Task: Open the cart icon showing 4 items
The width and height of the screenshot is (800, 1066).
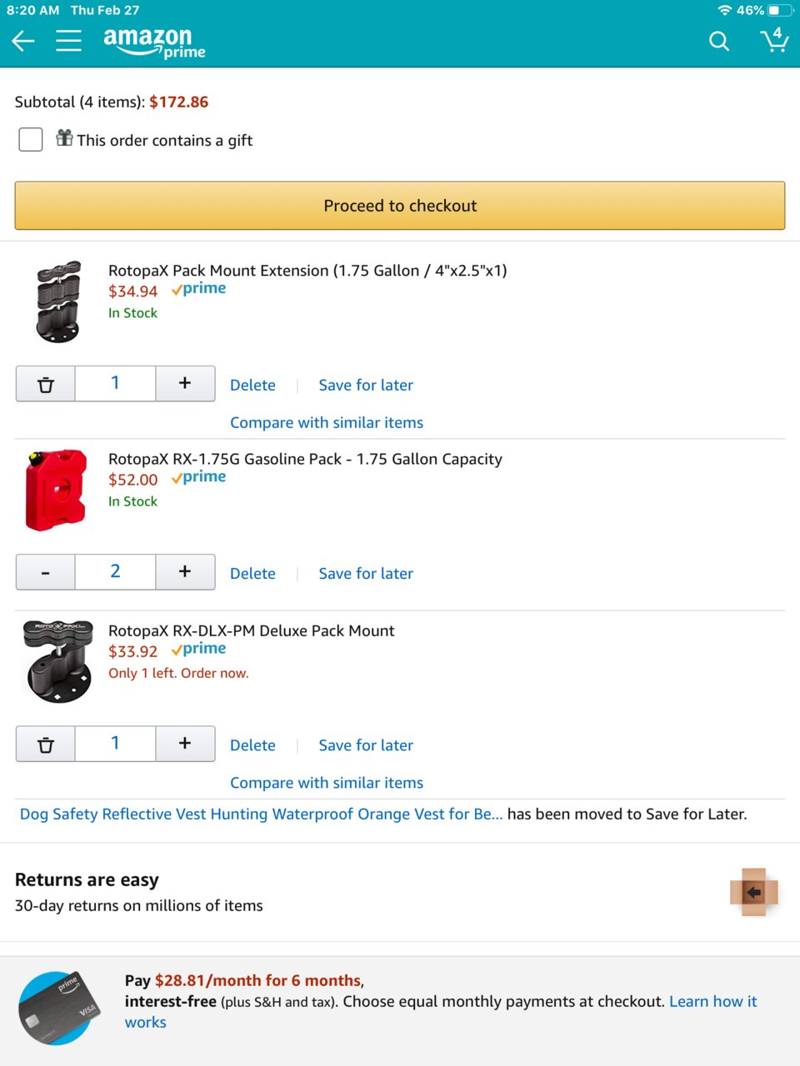Action: (774, 39)
